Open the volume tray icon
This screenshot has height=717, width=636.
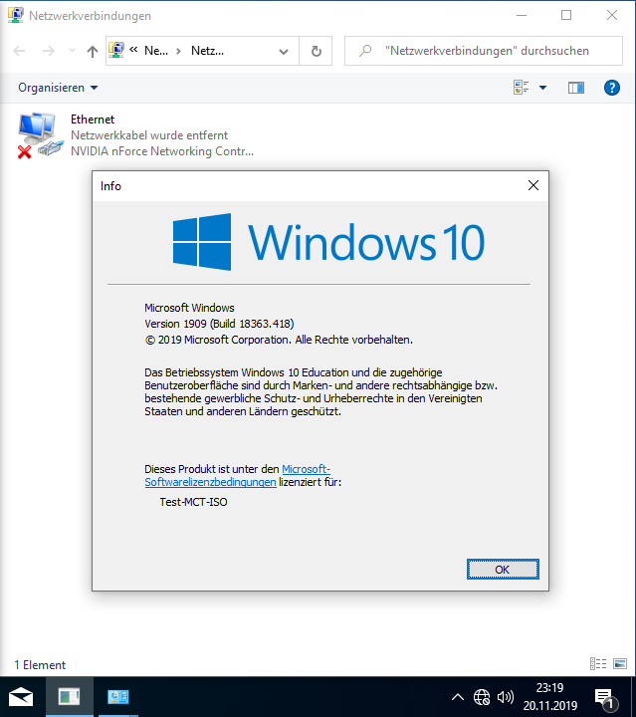(x=506, y=697)
